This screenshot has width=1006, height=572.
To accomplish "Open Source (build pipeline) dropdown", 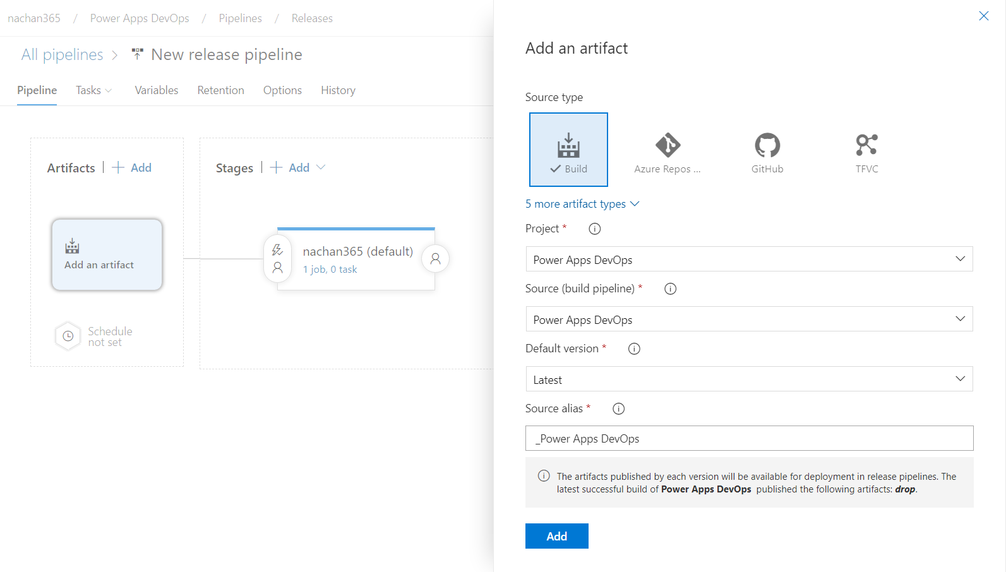I will [x=749, y=319].
